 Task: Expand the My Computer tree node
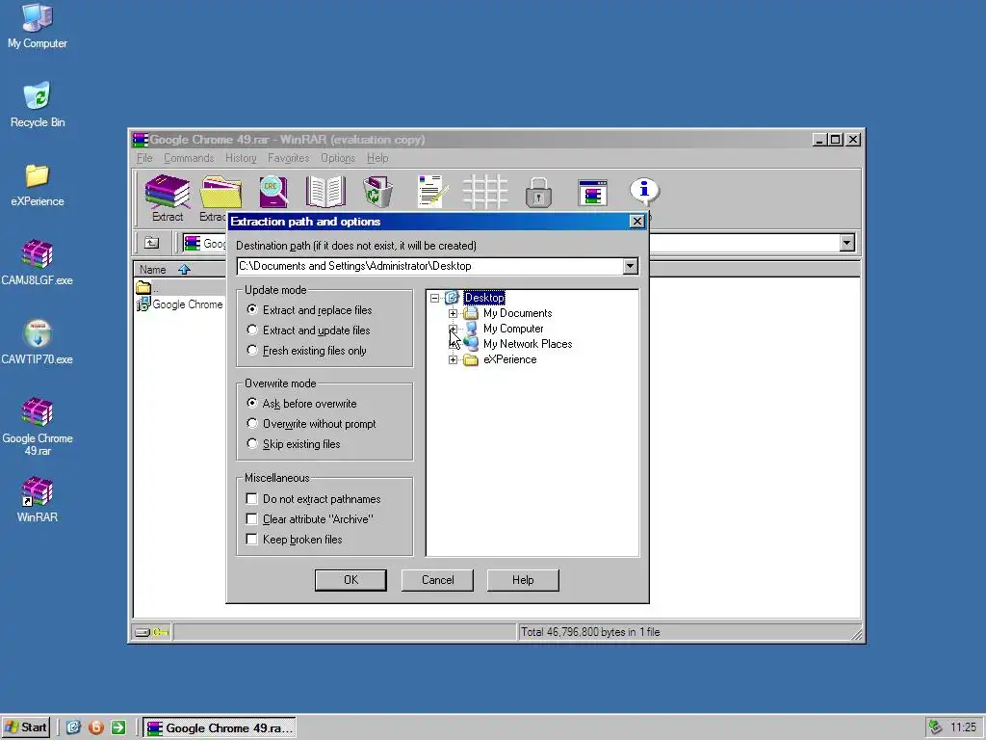point(453,329)
